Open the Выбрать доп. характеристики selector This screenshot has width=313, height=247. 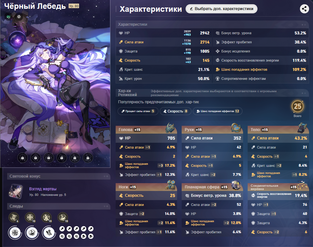pyautogui.click(x=222, y=9)
